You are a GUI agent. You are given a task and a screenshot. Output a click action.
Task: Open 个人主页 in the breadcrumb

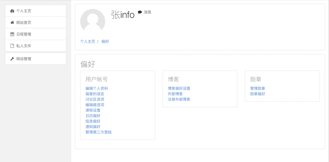click(x=87, y=41)
